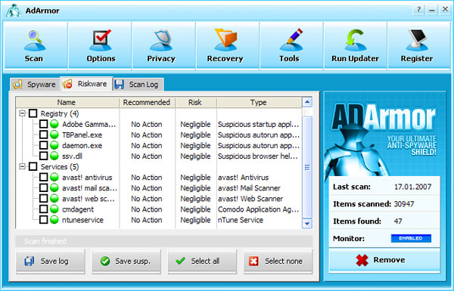Screen dimensions: 454x291
Task: Click green status dot for avast! web scanner
Action: point(54,199)
